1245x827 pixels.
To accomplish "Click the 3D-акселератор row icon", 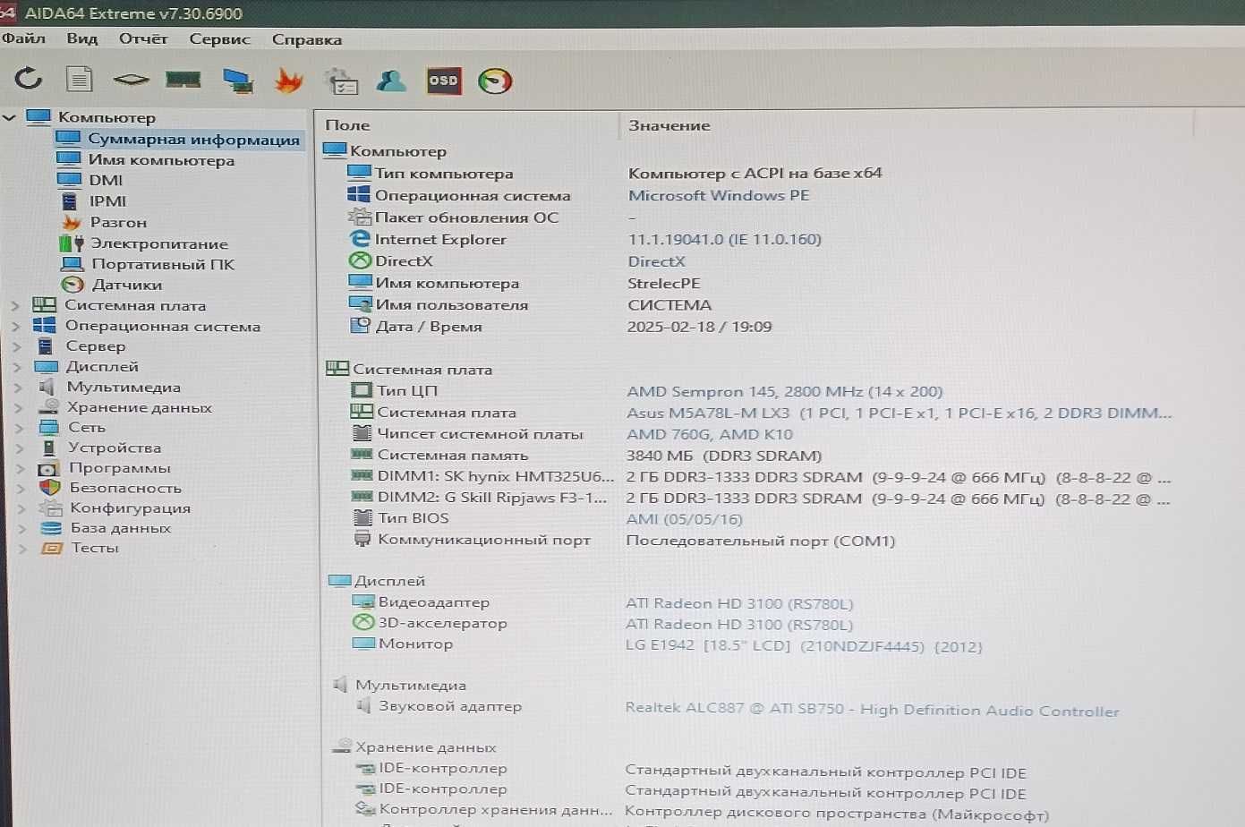I will 362,623.
